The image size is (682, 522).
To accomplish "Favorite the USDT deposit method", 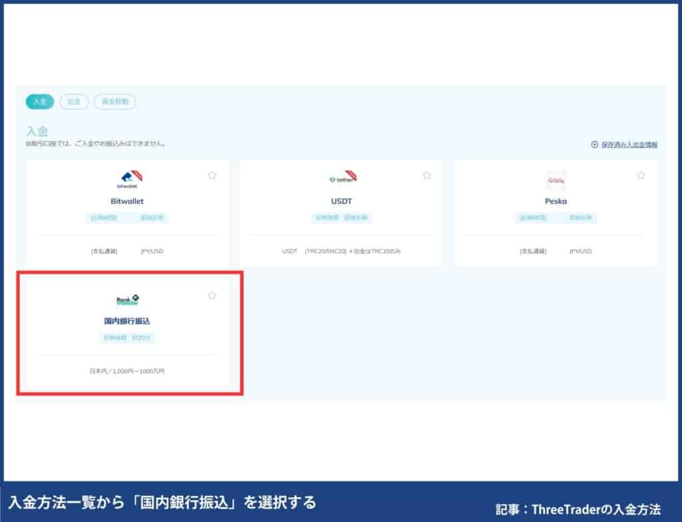I will [x=426, y=175].
